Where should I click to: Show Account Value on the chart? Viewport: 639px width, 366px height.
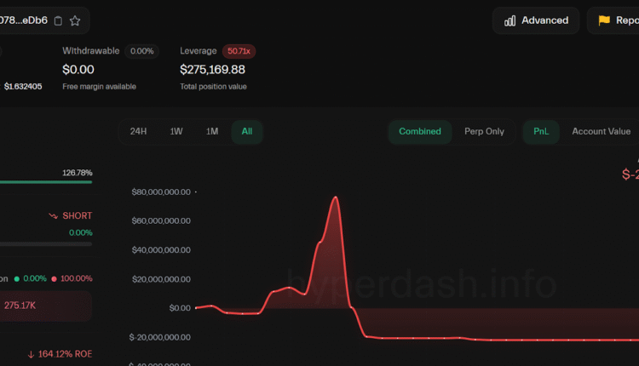tap(601, 132)
